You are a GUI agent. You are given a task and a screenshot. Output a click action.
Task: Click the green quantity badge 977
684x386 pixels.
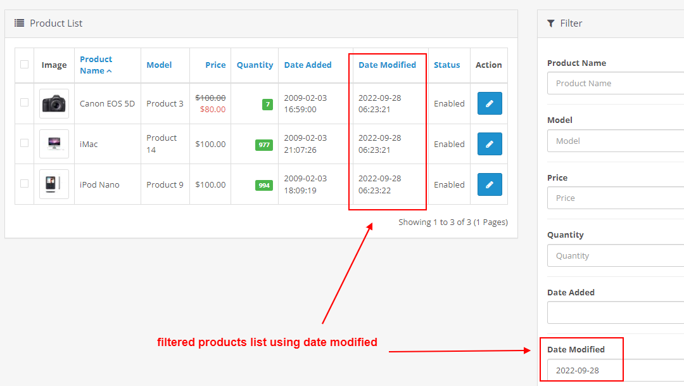point(264,145)
